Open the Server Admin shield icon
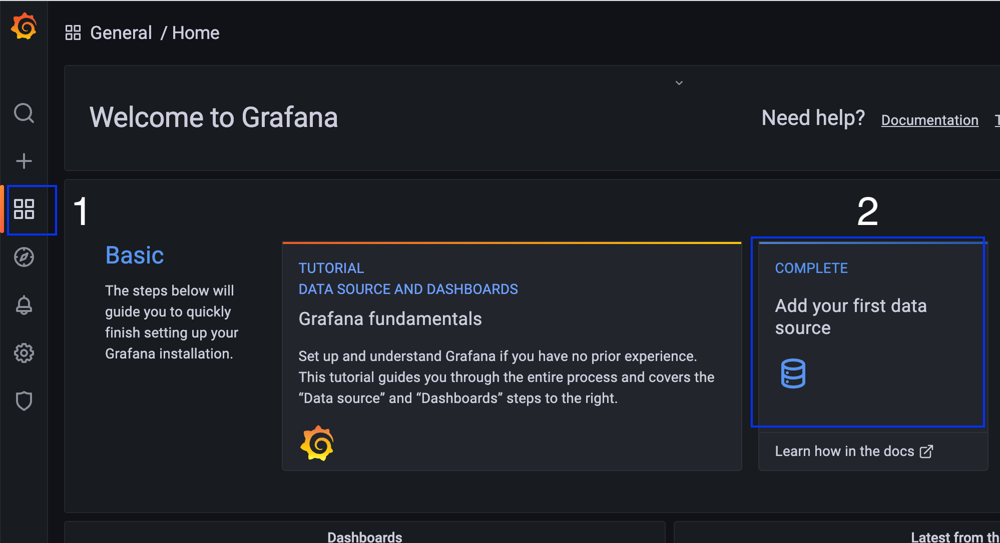Viewport: 1000px width, 543px height. click(x=24, y=401)
